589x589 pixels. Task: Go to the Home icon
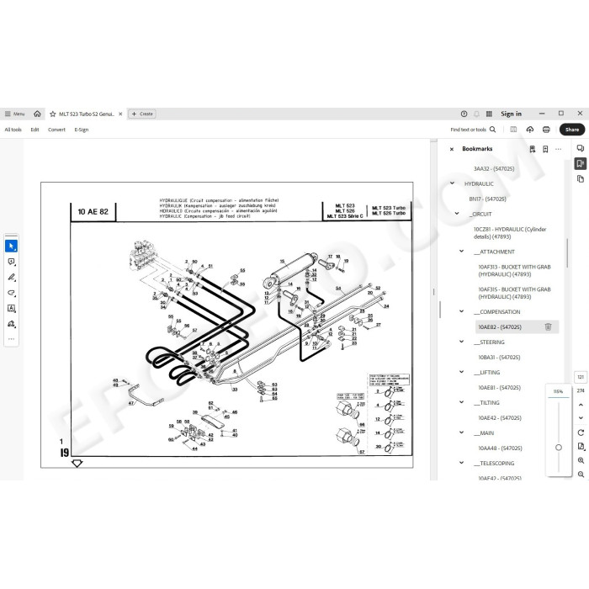[37, 114]
